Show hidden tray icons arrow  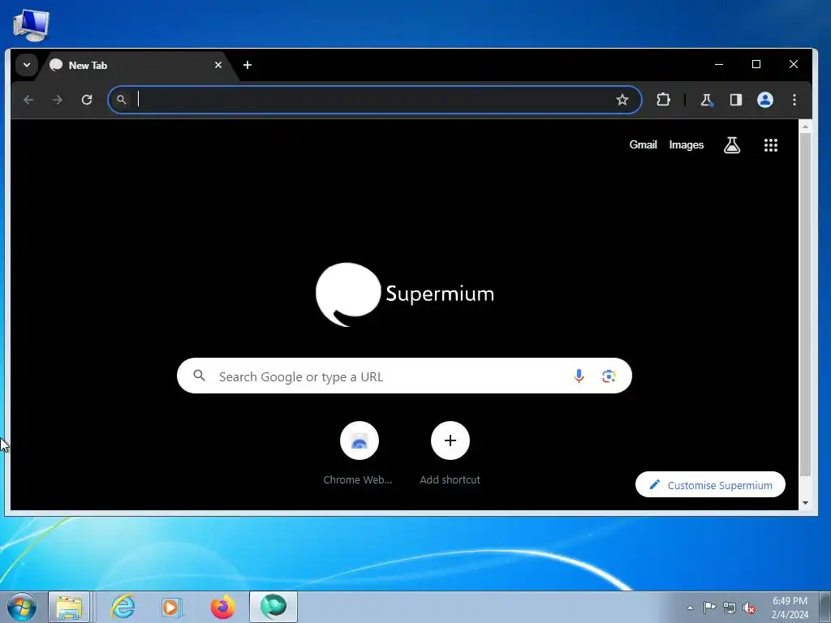[x=690, y=608]
